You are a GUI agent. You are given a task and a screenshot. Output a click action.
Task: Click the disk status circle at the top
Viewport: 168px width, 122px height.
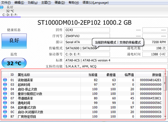(1, 7)
